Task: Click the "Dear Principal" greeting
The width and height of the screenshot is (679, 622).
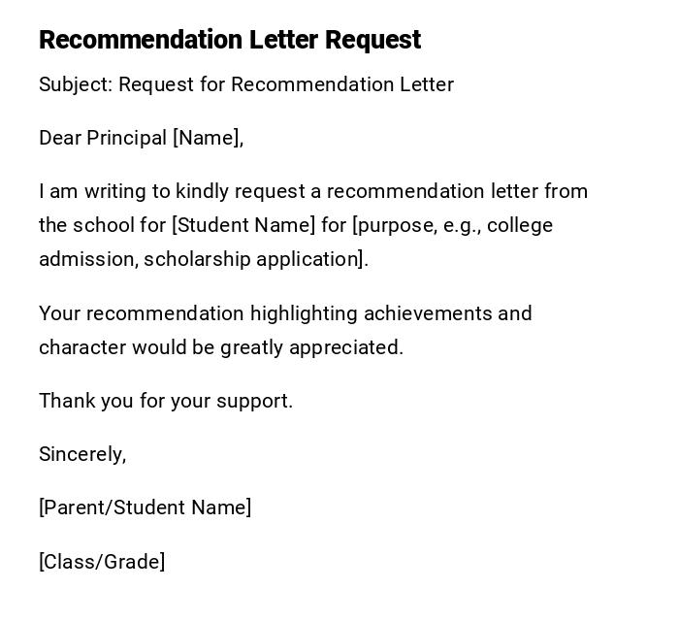Action: coord(103,138)
